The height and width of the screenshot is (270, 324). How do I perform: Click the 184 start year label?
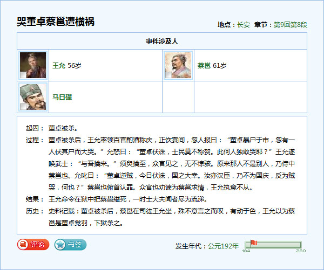(x=246, y=251)
